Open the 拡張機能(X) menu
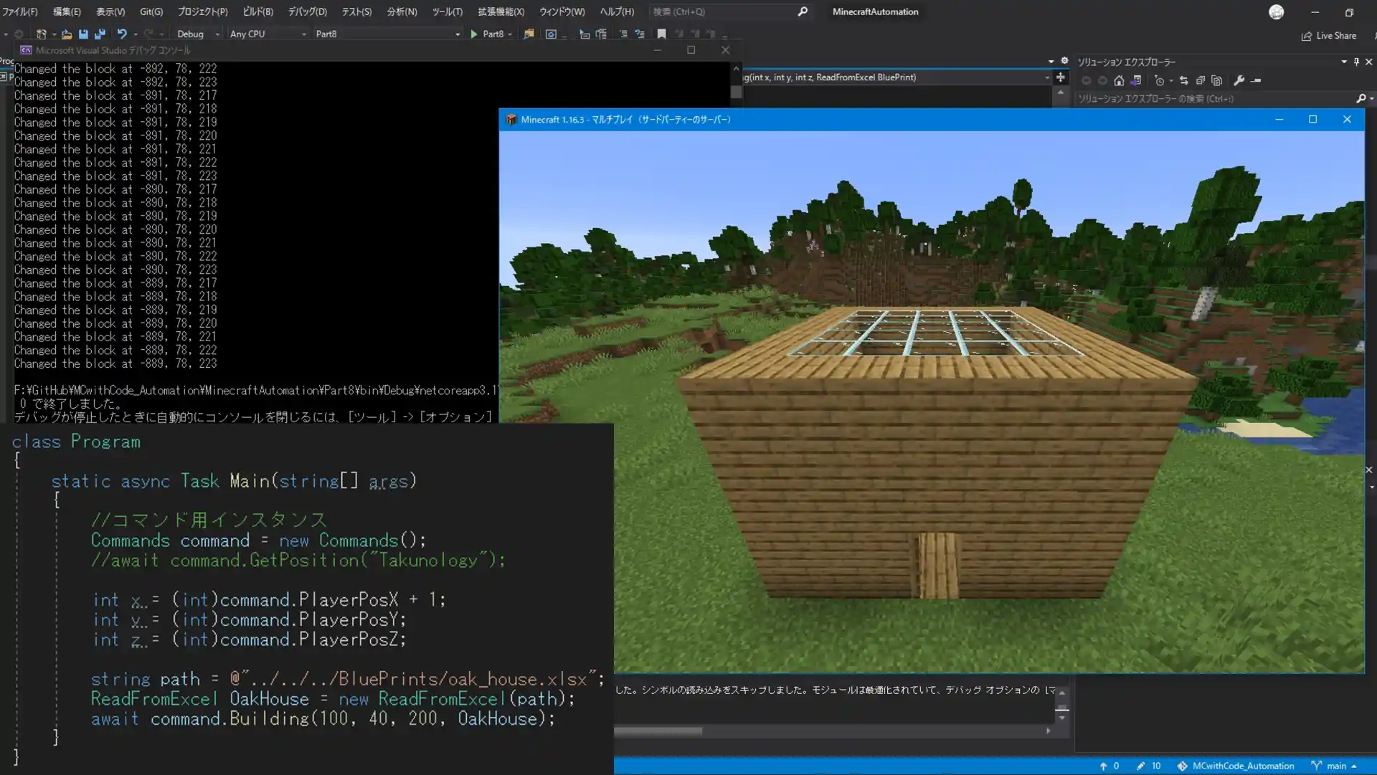Viewport: 1377px width, 775px height. point(501,11)
